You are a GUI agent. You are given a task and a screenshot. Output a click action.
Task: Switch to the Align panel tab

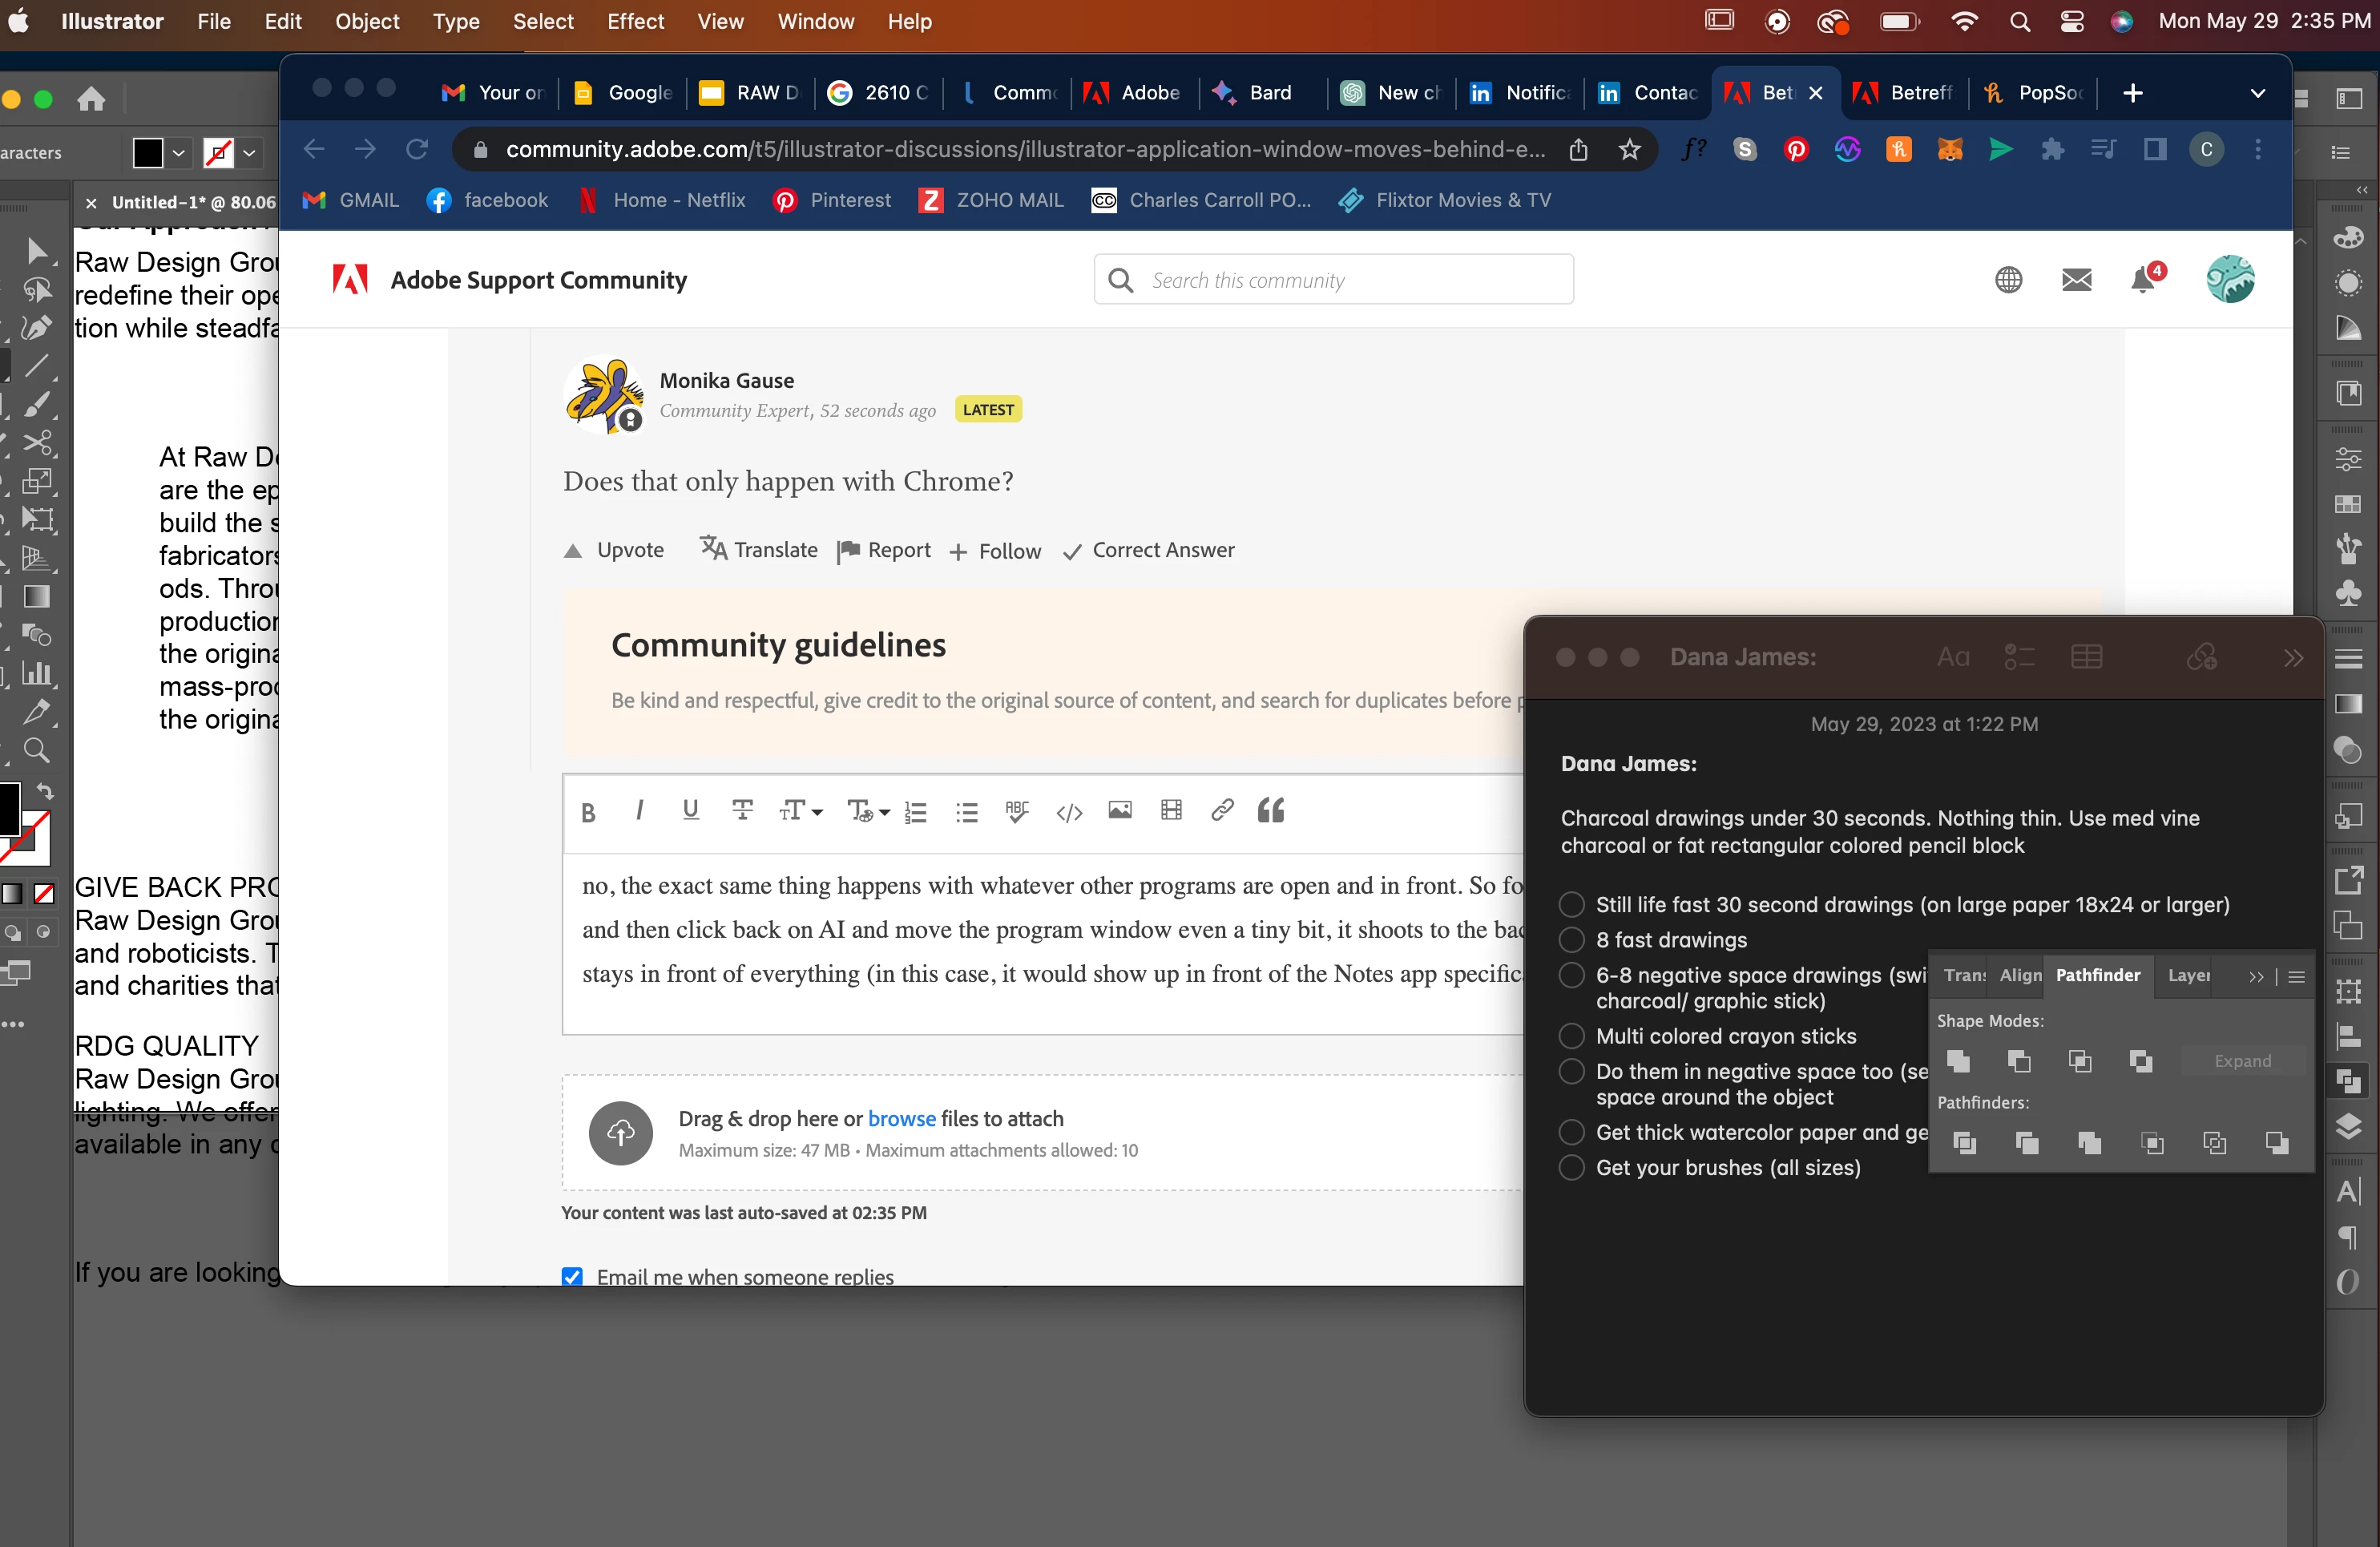2020,975
